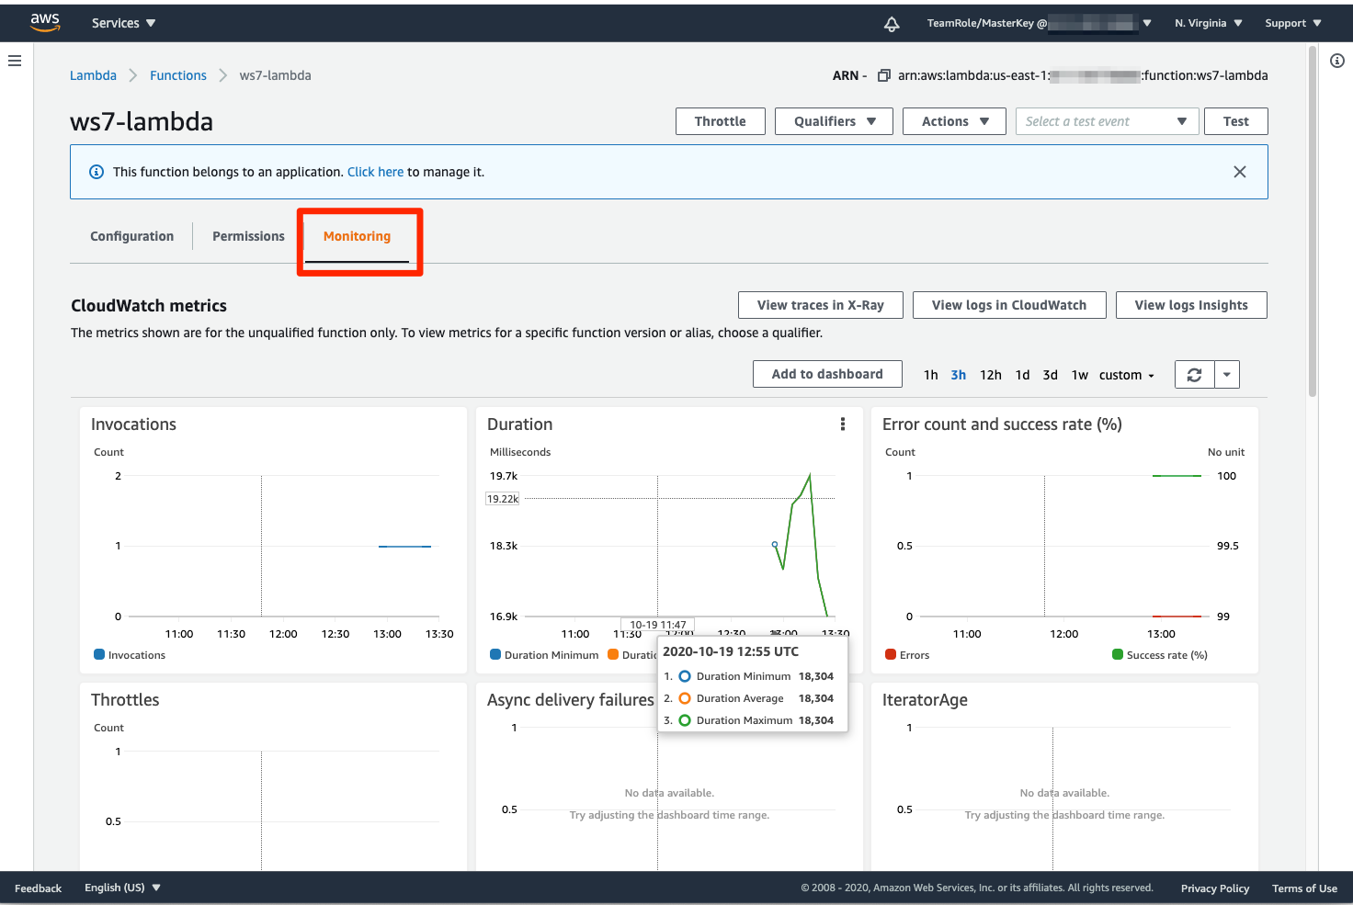Go to Functions breadcrumb link

coord(178,75)
